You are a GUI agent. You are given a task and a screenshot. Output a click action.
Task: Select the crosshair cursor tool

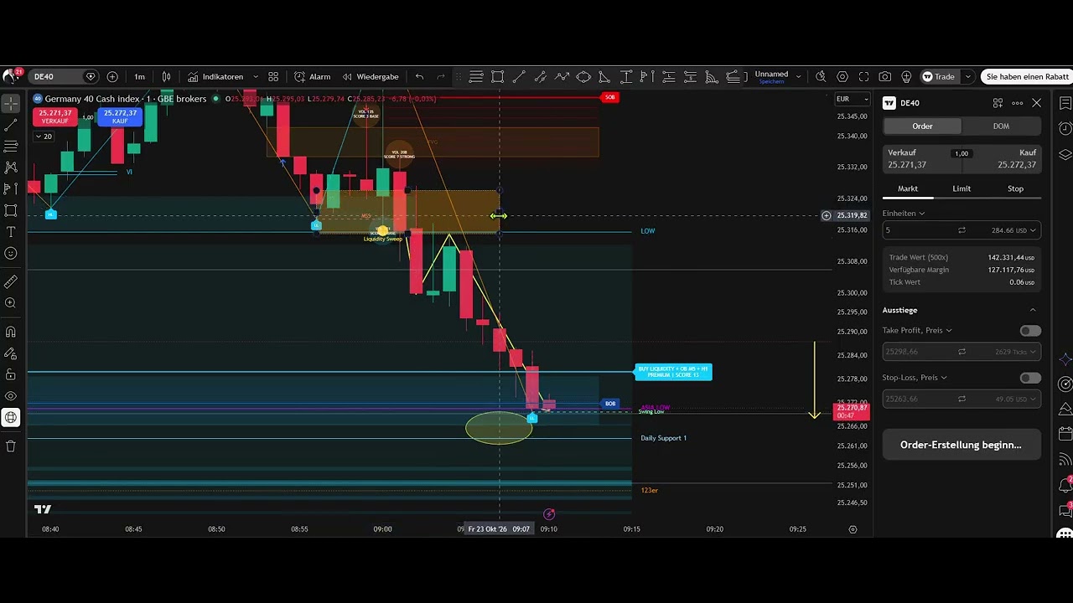coord(11,104)
